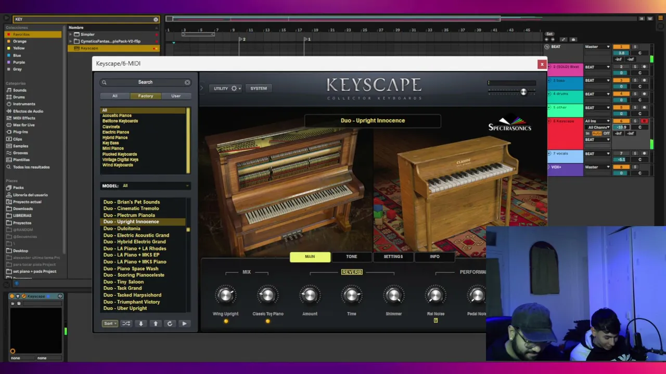Open INFO tab in Keyscape
666x374 pixels.
pyautogui.click(x=434, y=257)
